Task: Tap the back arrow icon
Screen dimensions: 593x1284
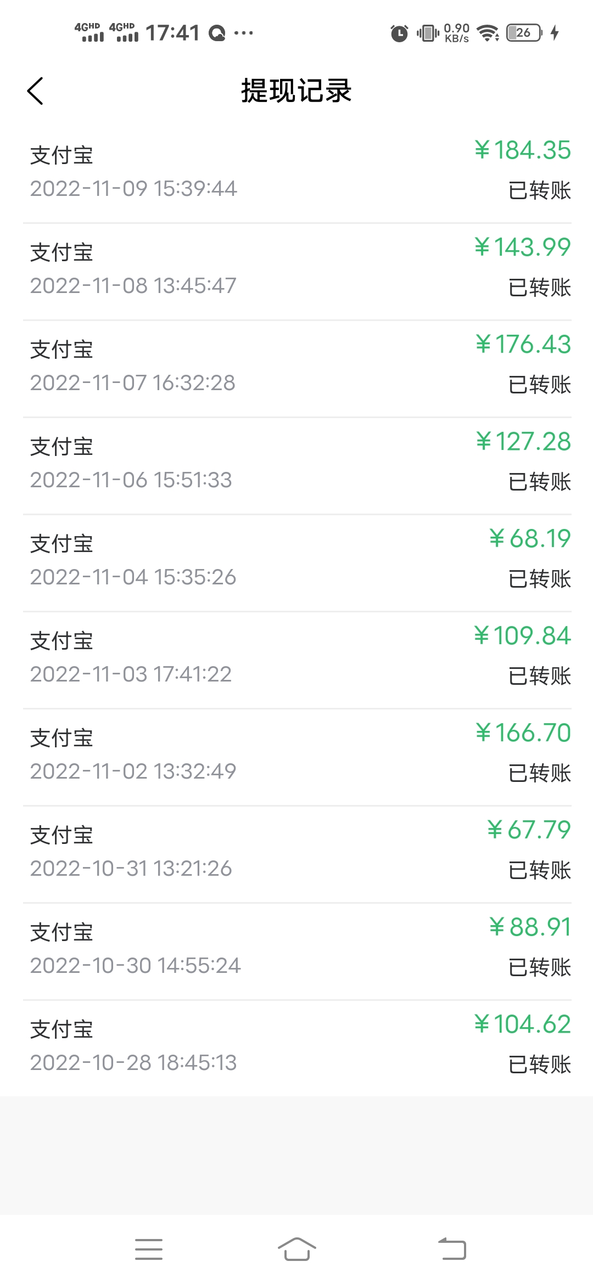Action: (35, 91)
